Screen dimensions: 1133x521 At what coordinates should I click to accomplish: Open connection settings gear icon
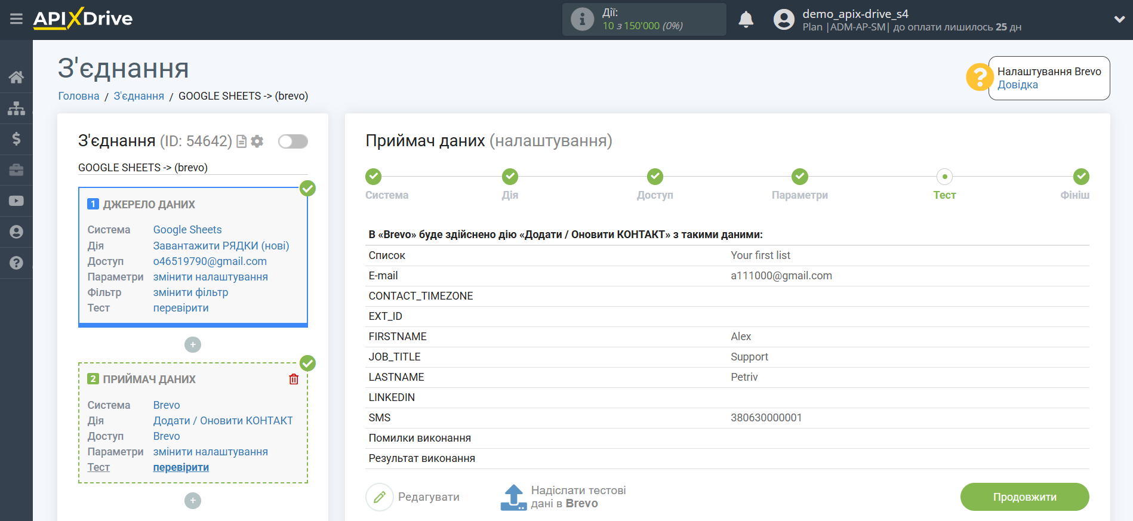click(x=257, y=141)
